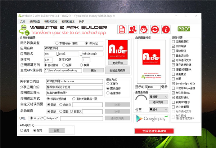The image size is (216, 148).
Task: Select https:// URL protocol
Action: coord(51,118)
